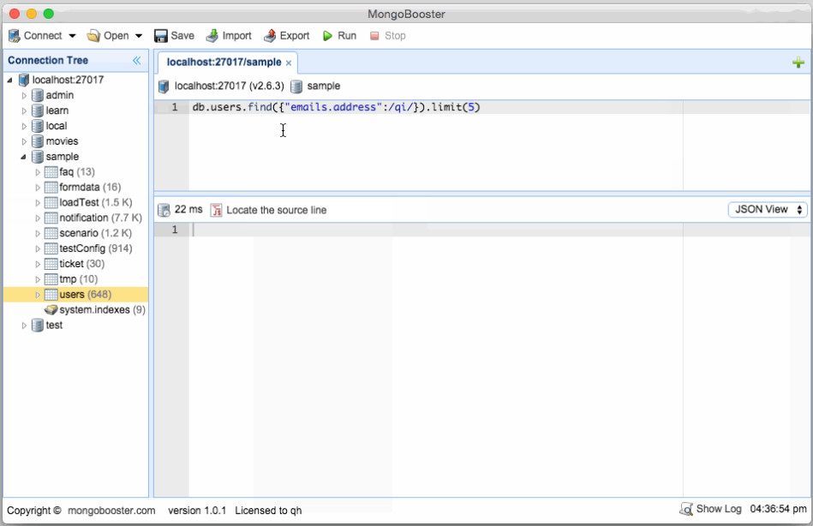
Task: Add a new query tab with plus icon
Action: pyautogui.click(x=798, y=63)
